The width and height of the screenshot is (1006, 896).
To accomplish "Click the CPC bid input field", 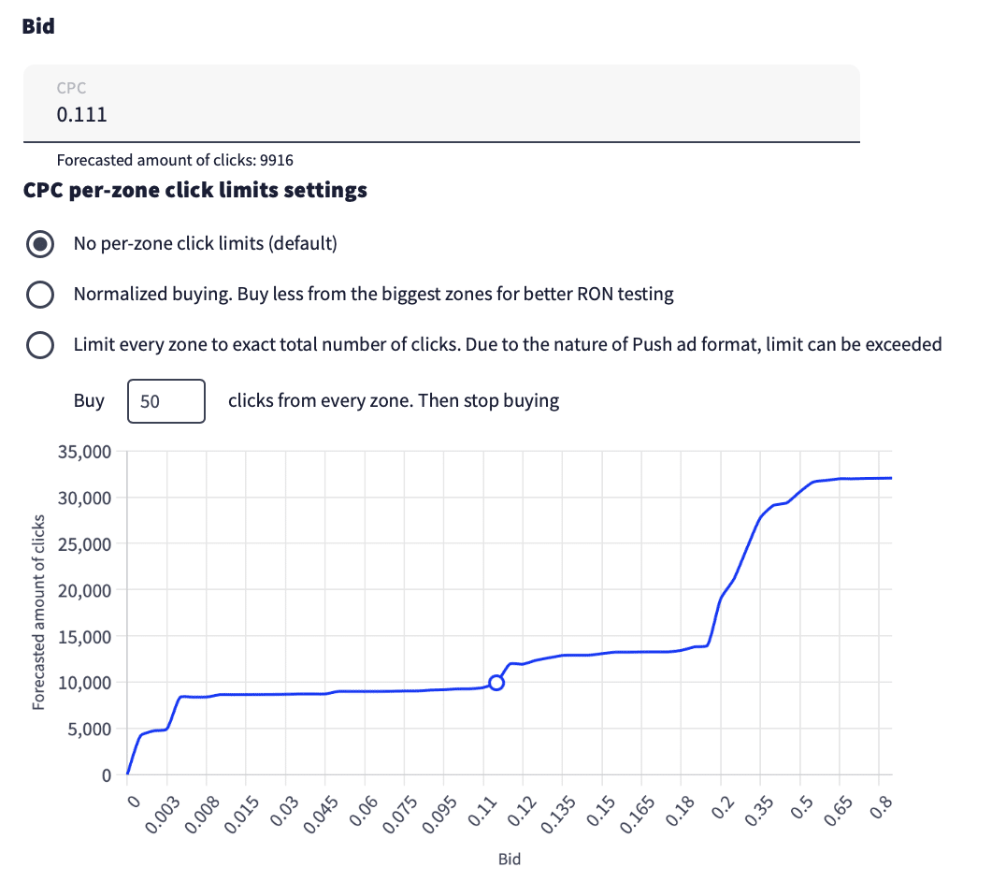I will point(439,115).
